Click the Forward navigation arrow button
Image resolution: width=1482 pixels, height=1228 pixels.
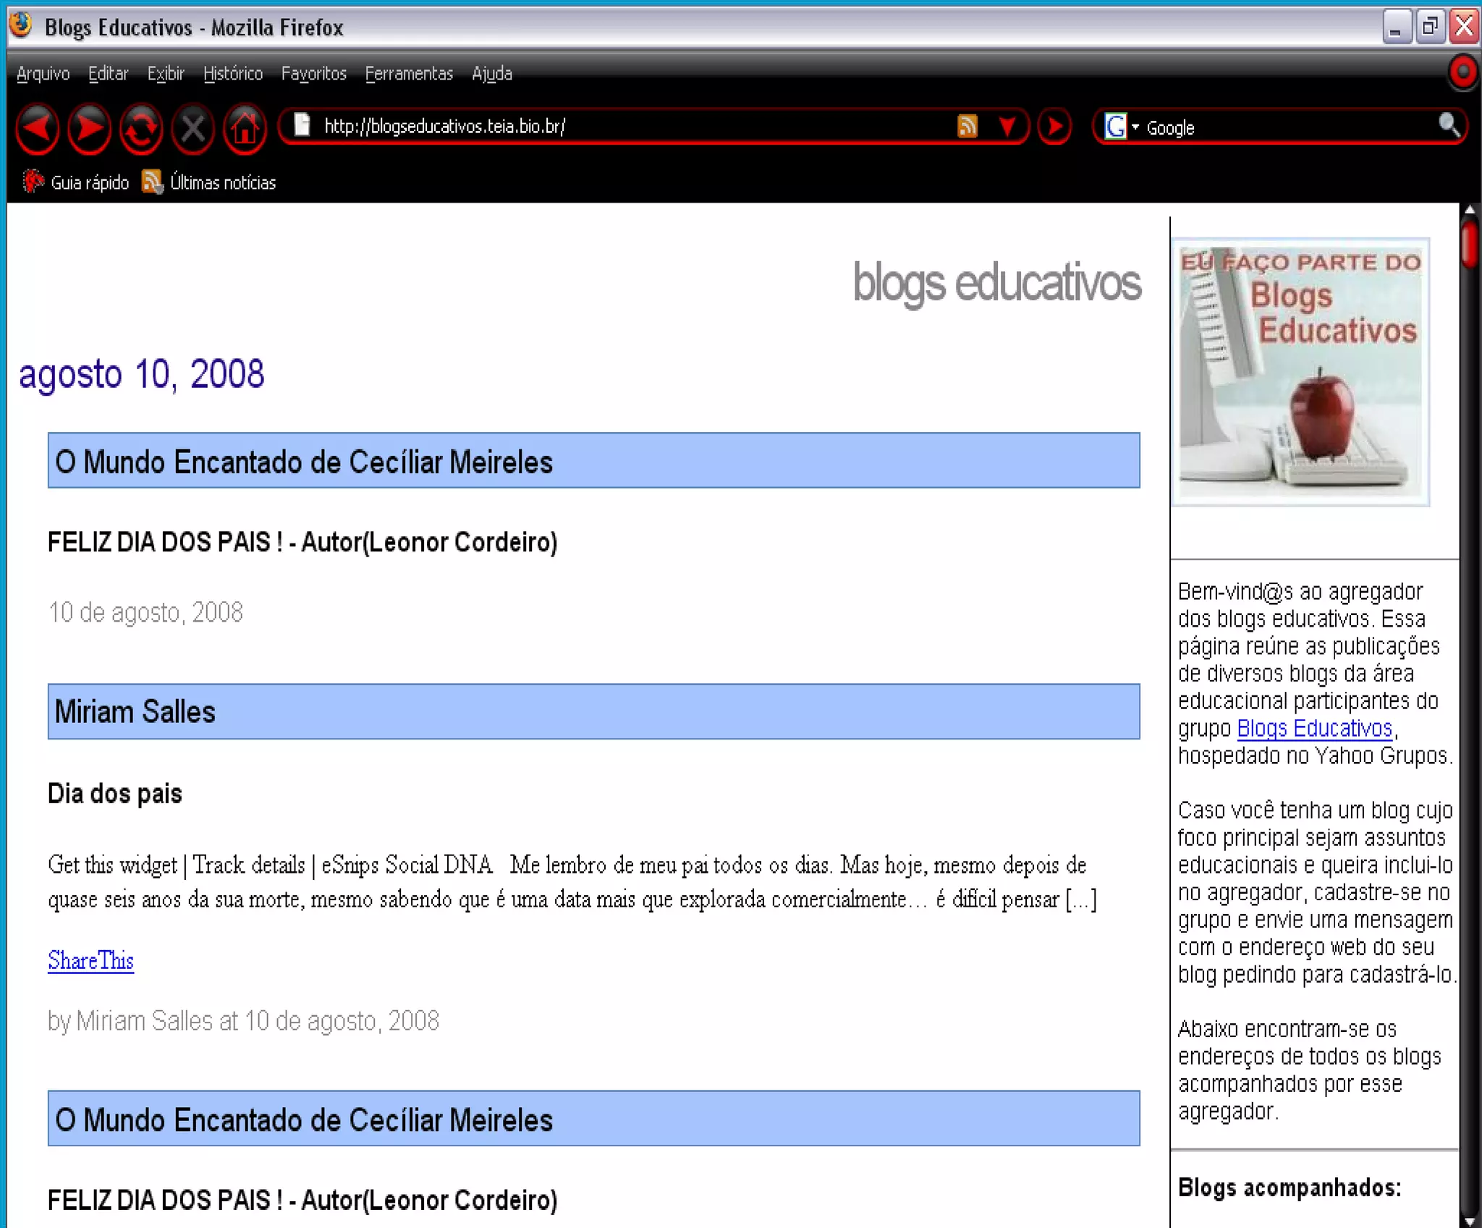pos(90,129)
